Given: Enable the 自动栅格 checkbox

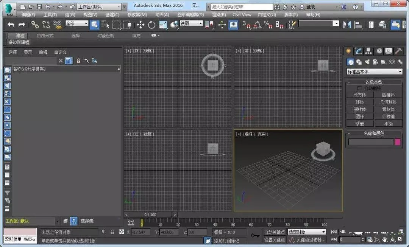Looking at the screenshot, I should pos(360,88).
